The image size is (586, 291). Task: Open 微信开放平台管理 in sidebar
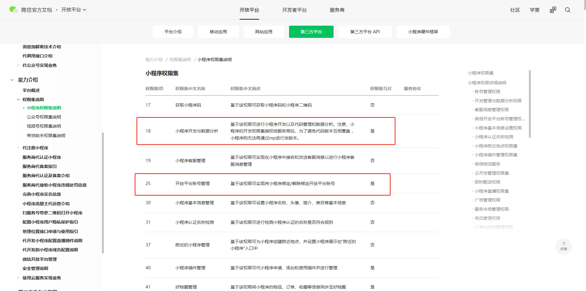pos(40,259)
